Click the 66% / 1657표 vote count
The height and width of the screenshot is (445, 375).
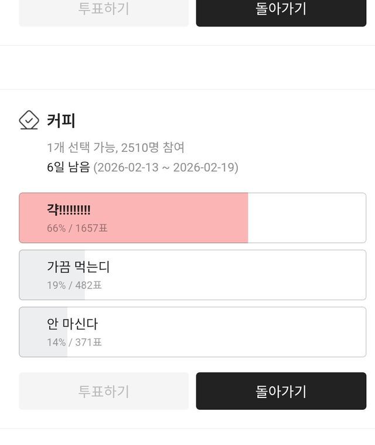click(x=77, y=228)
